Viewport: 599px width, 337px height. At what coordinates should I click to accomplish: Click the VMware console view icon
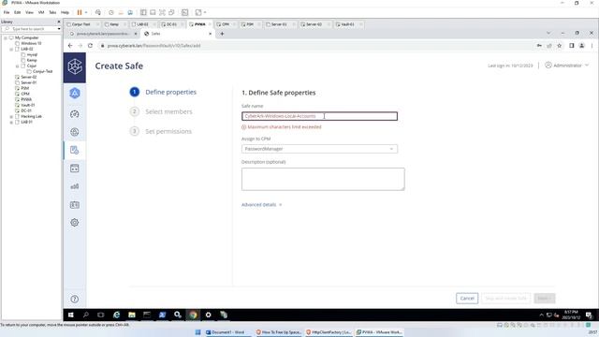tap(185, 12)
